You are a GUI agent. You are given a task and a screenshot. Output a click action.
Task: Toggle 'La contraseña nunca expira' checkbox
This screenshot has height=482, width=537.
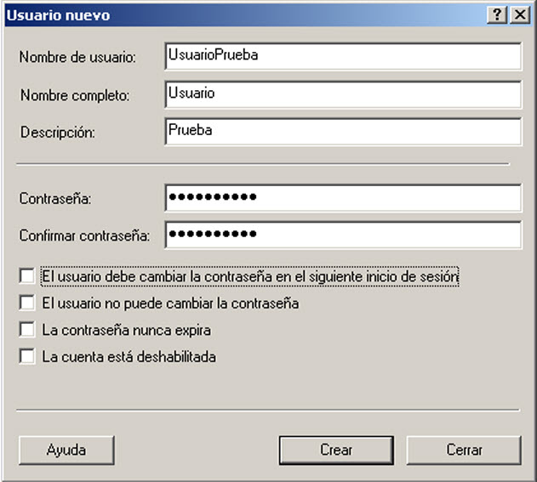(27, 330)
